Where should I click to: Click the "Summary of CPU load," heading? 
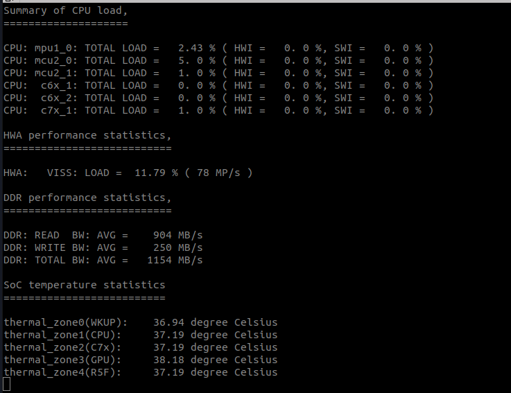pyautogui.click(x=65, y=11)
